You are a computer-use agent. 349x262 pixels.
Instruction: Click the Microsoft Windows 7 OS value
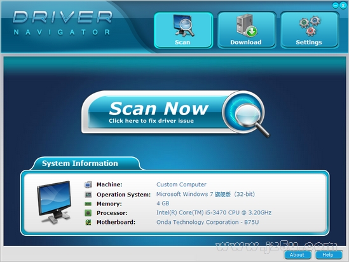(x=205, y=195)
